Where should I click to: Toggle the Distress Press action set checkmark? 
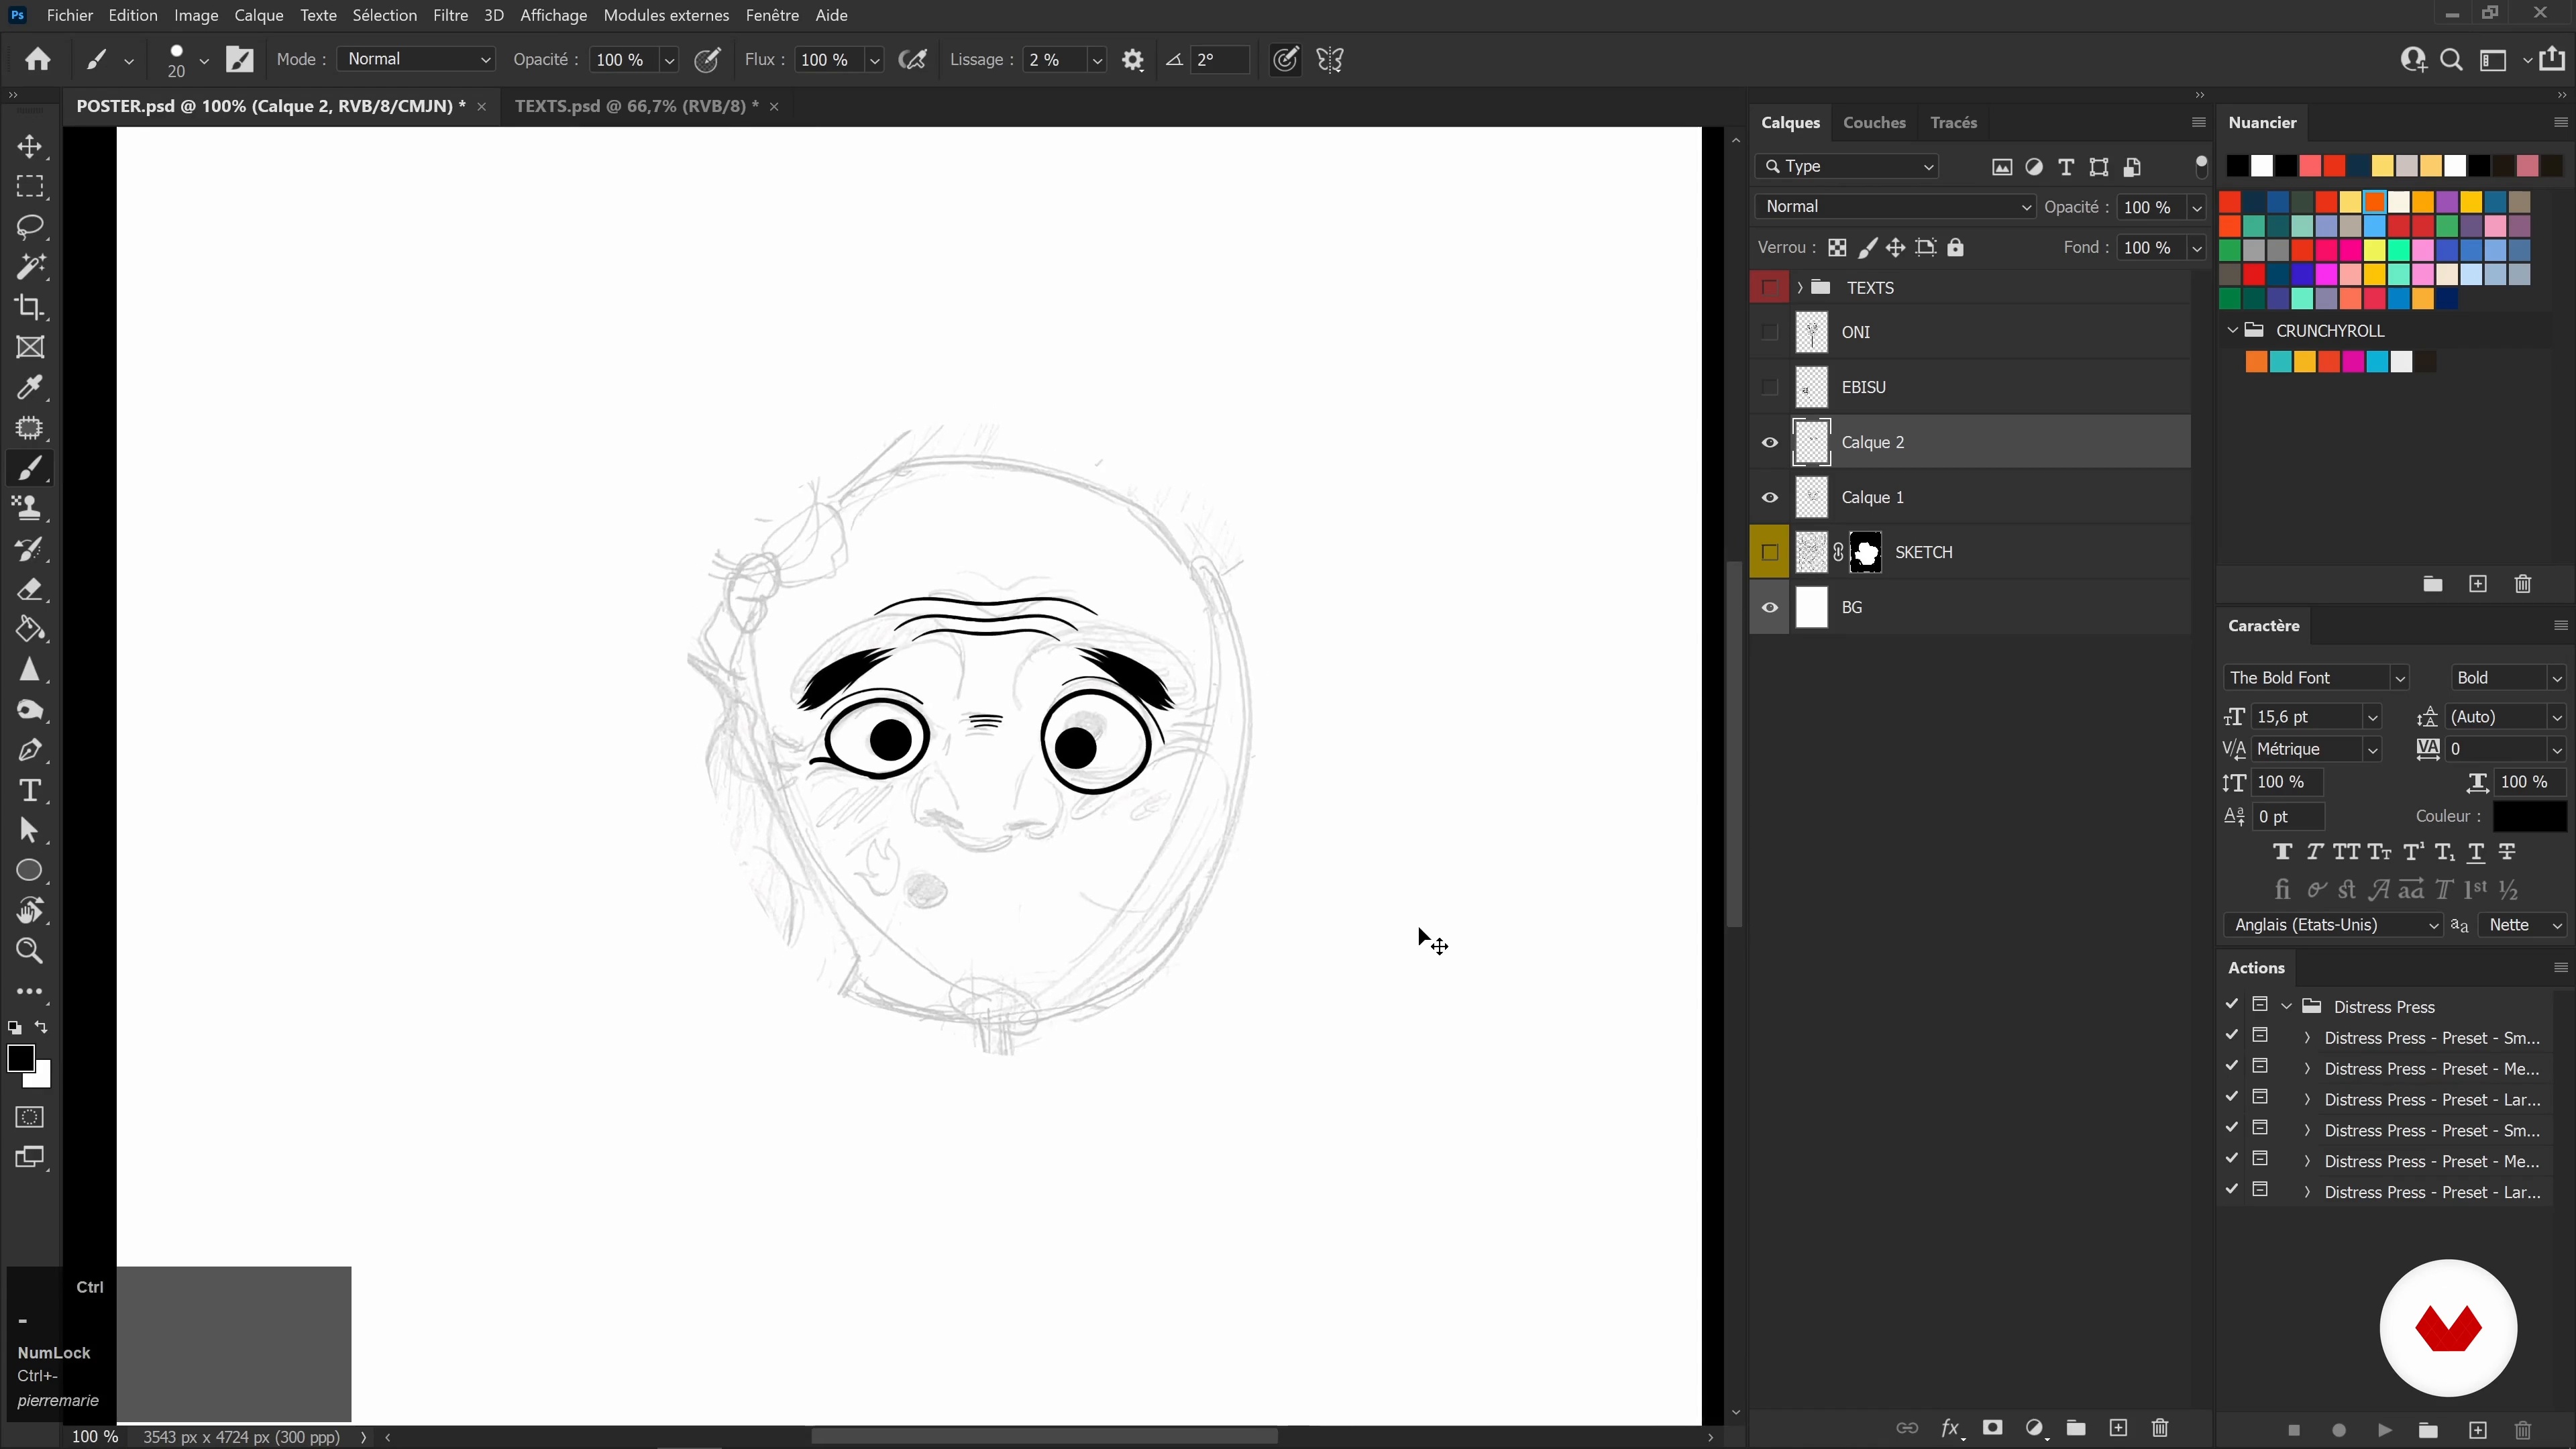(2232, 1004)
